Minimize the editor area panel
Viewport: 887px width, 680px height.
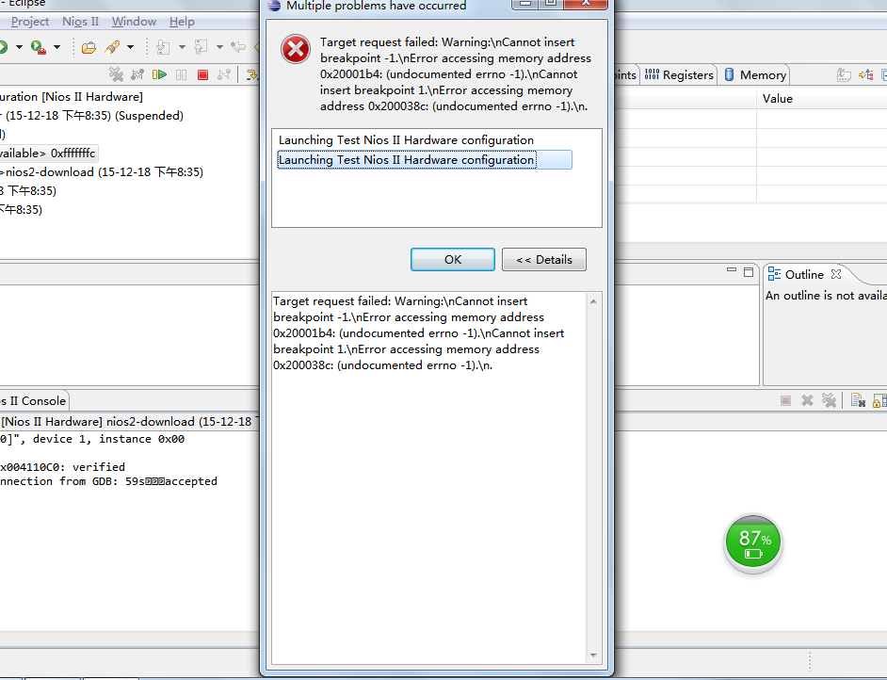[732, 271]
